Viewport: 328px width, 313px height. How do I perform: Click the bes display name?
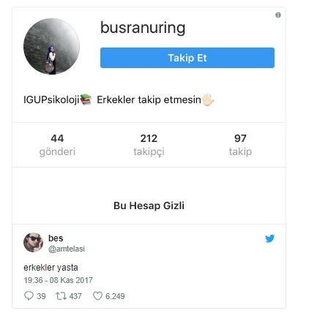[x=56, y=238]
